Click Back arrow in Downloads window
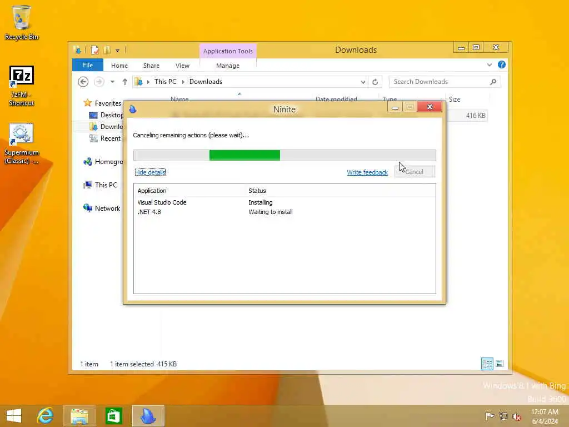569x427 pixels. [83, 82]
